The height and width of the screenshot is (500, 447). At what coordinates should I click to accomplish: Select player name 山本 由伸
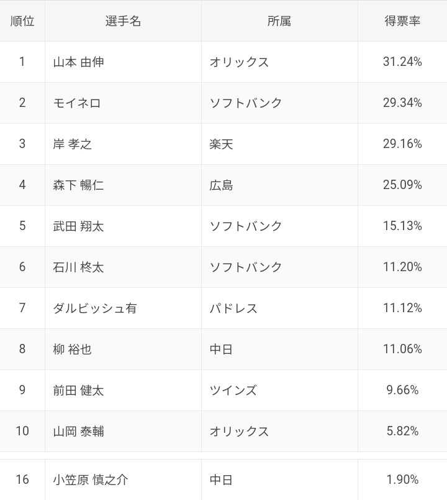[x=79, y=62]
